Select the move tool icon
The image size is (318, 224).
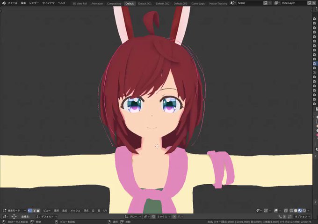(x=14, y=217)
